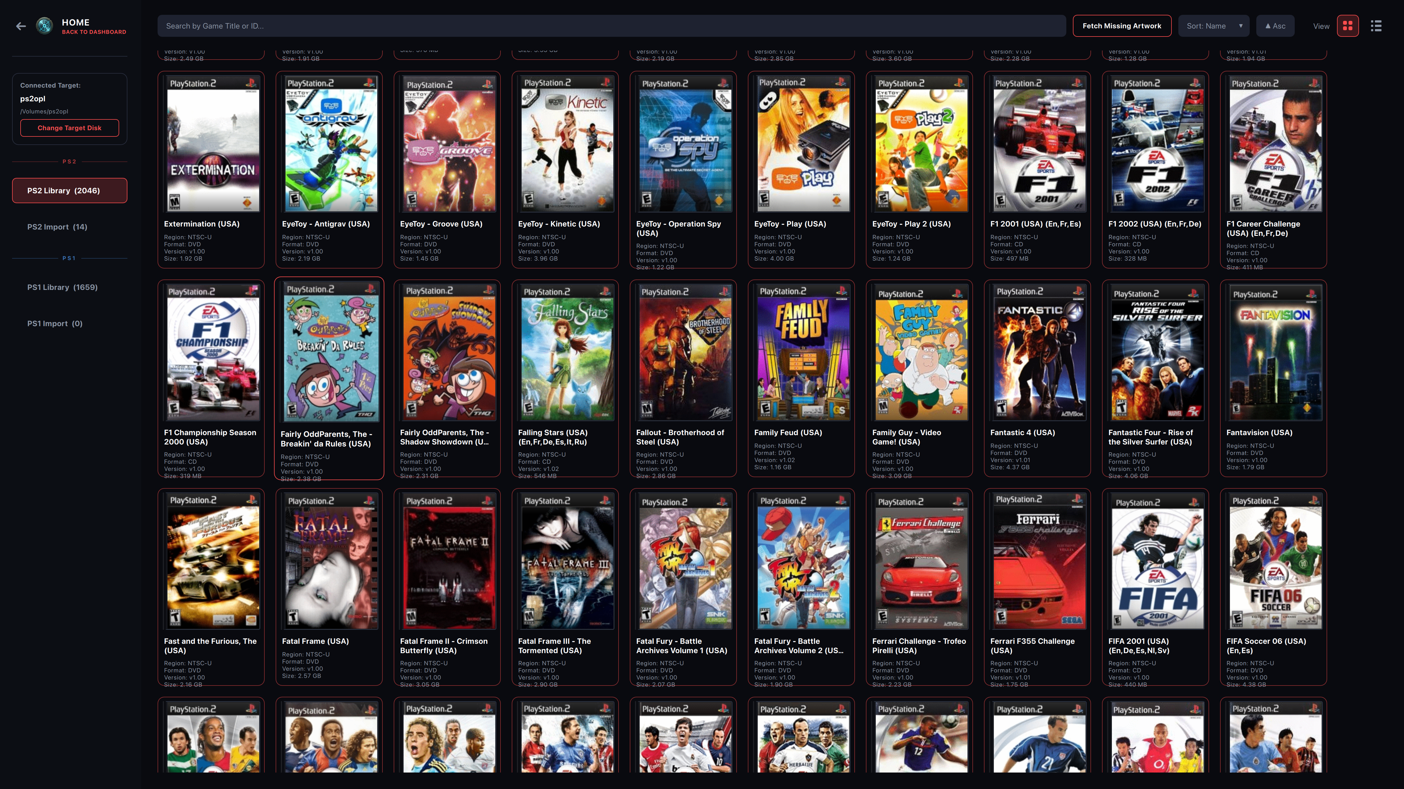Click the round app logo icon

click(x=44, y=26)
